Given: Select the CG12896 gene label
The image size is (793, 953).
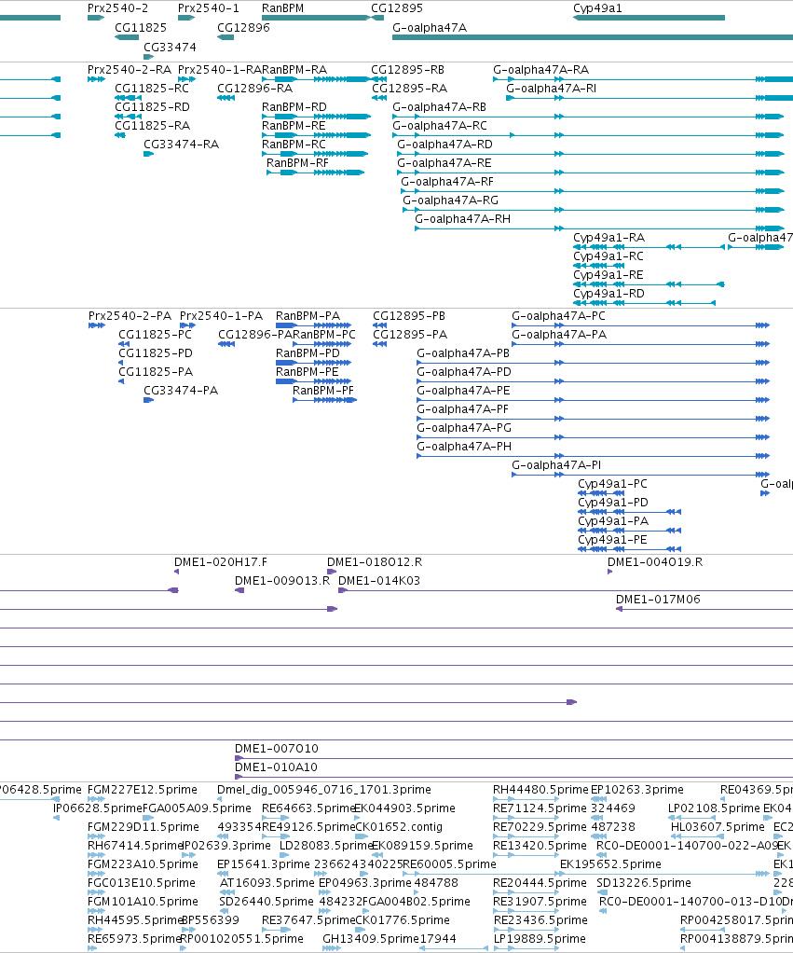Looking at the screenshot, I should pos(243,28).
